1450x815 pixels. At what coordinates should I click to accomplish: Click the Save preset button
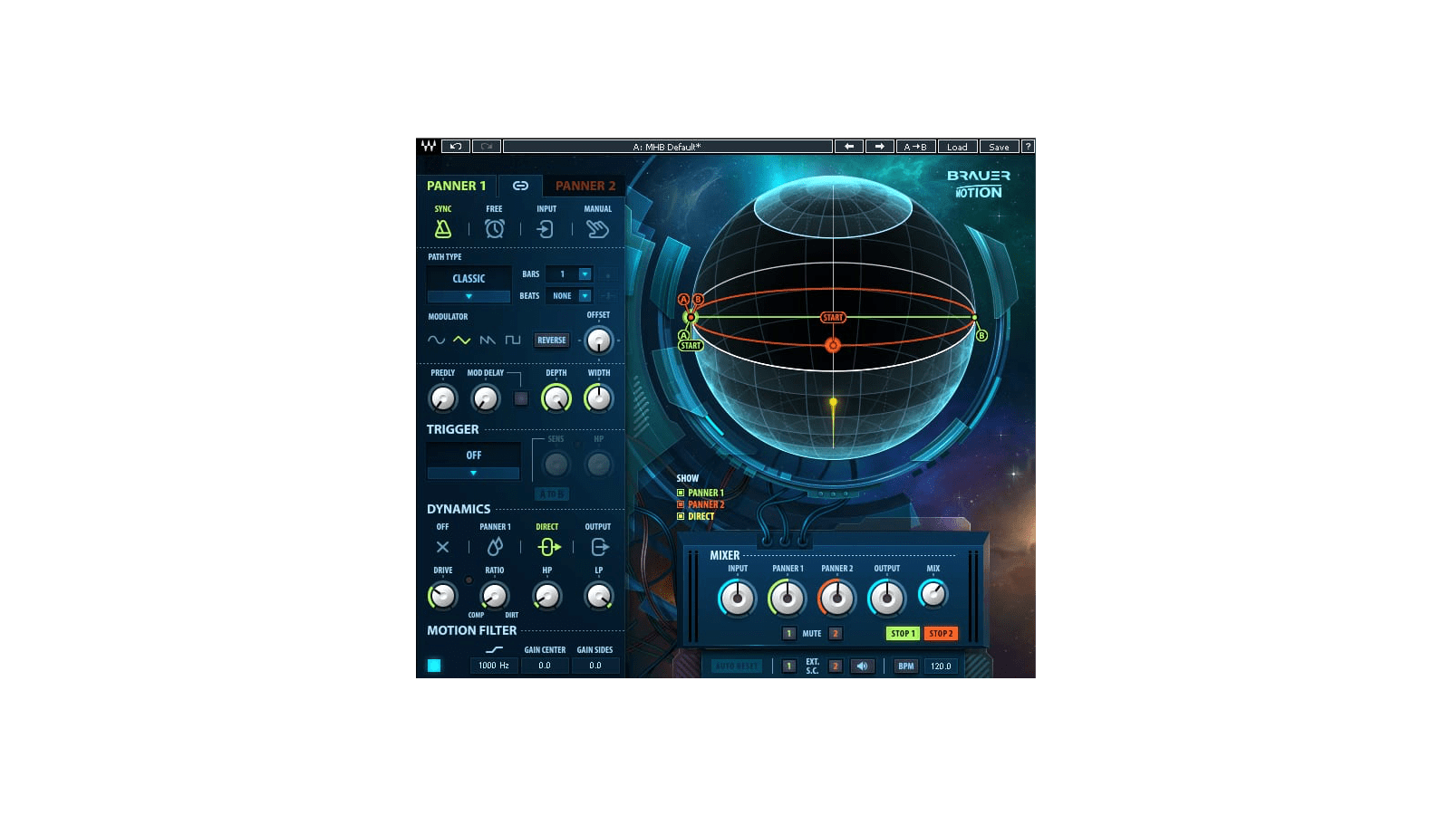[999, 146]
